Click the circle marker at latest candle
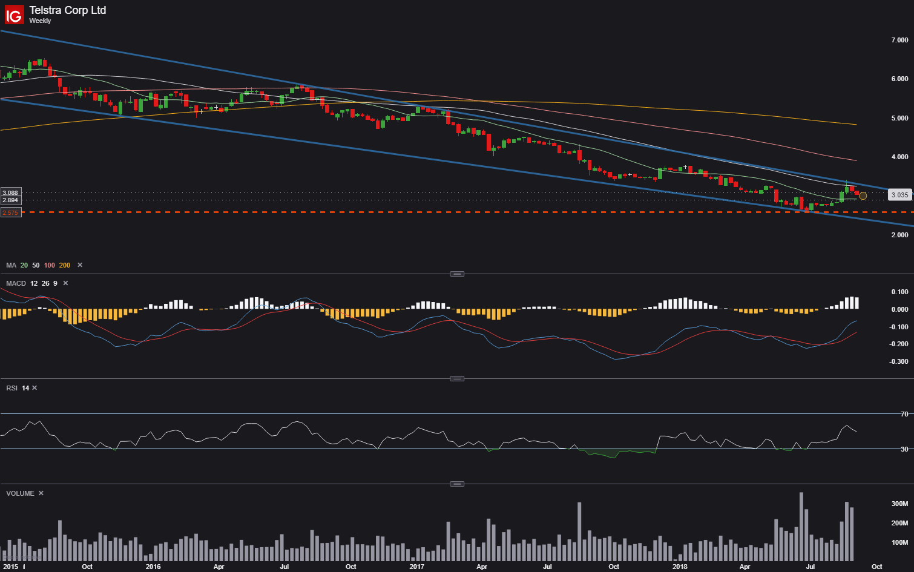Screen dimensions: 914x572 coord(863,196)
